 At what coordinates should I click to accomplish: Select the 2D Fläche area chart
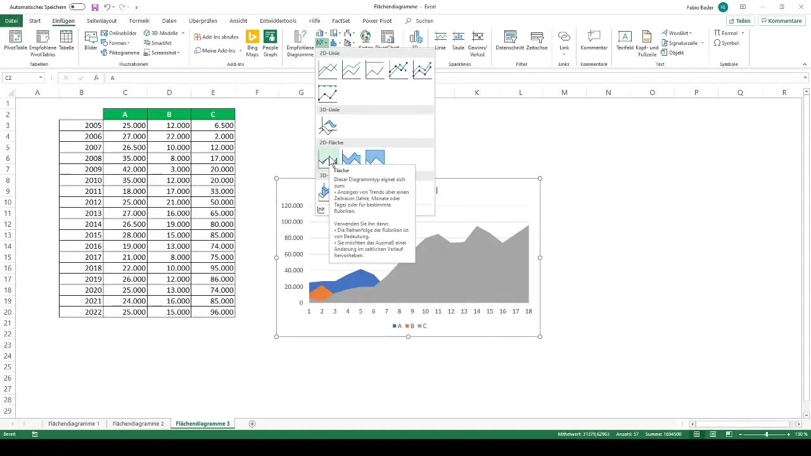[x=328, y=158]
